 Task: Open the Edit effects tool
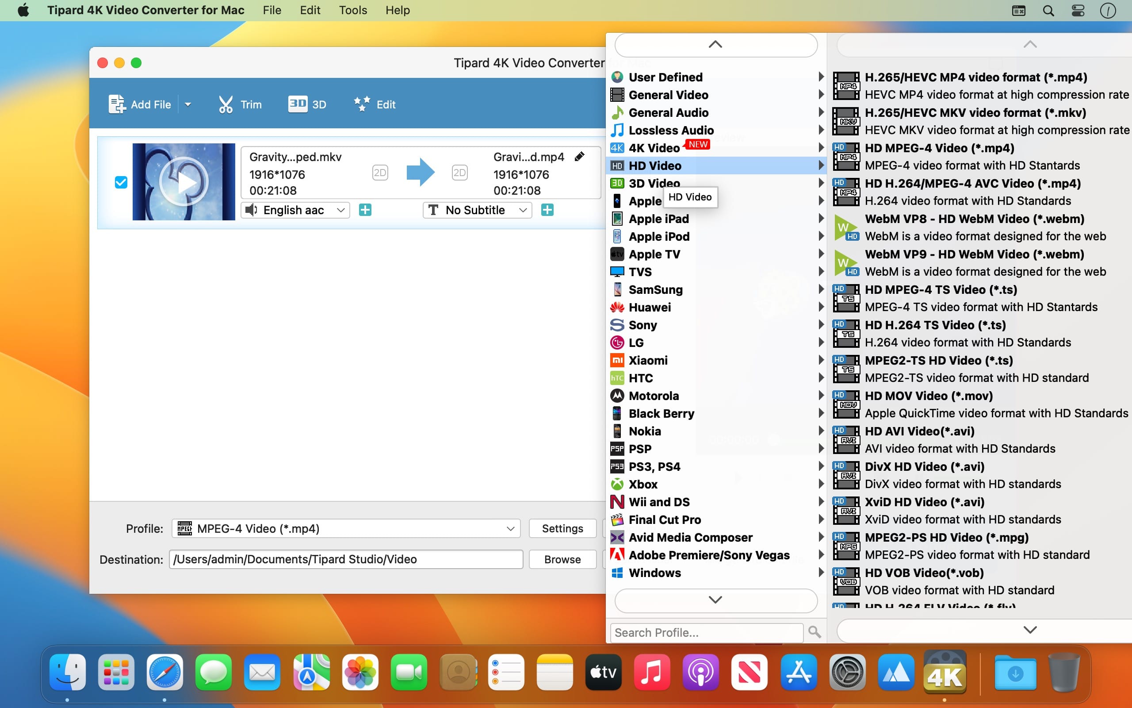[362, 104]
